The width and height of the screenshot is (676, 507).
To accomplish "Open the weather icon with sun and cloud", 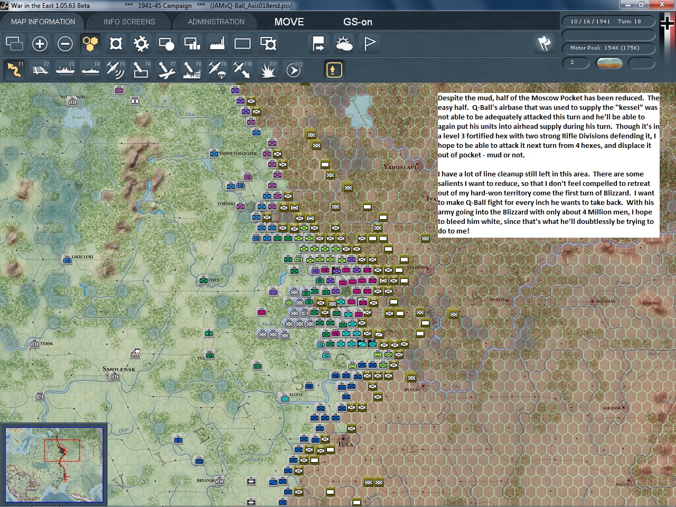I will point(344,43).
